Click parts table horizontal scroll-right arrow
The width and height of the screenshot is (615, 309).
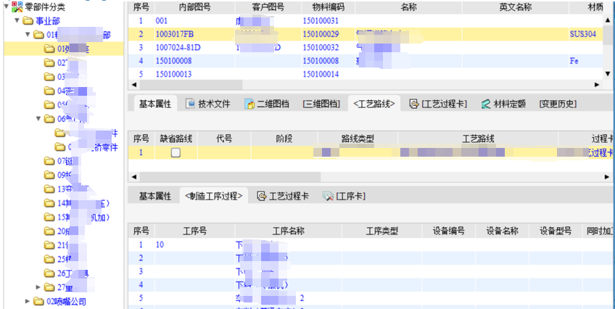point(597,84)
